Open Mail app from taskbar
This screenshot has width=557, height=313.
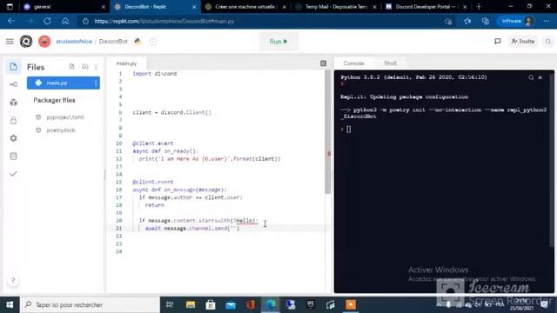point(231,305)
